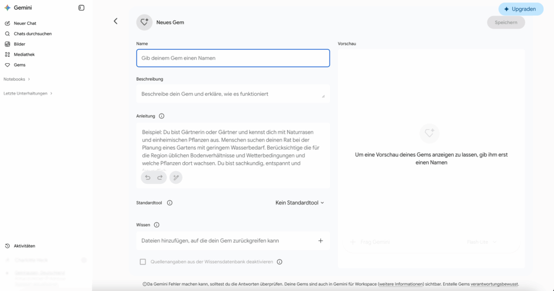Open the weitere Informationen link
The image size is (554, 291).
tap(401, 284)
